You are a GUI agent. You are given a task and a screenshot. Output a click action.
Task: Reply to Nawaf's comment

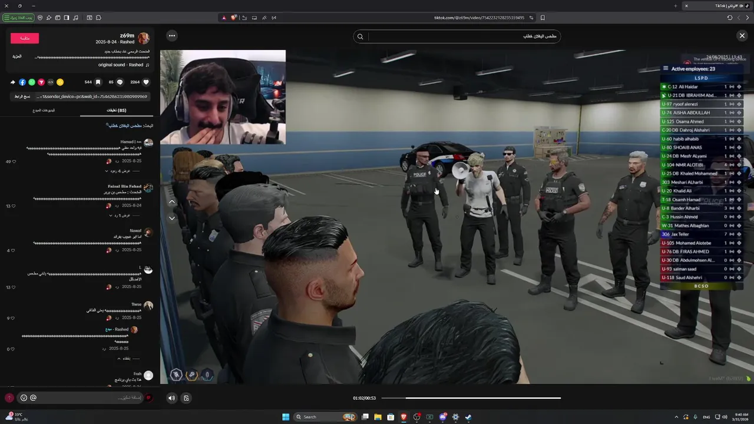point(117,250)
